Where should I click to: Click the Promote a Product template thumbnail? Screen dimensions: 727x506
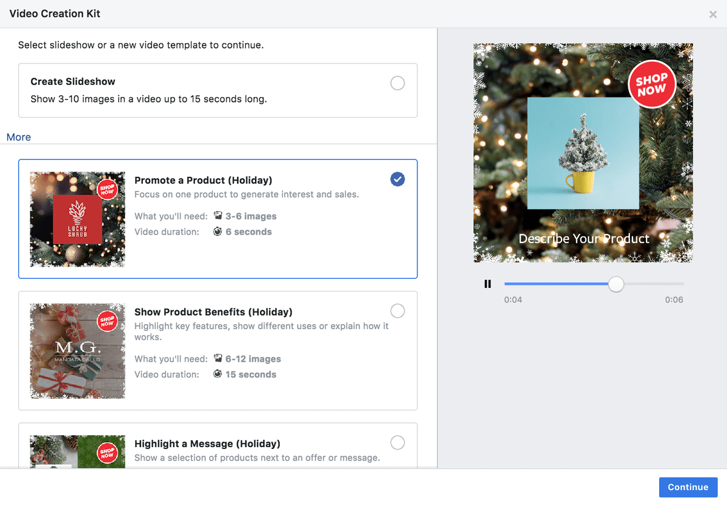coord(78,219)
